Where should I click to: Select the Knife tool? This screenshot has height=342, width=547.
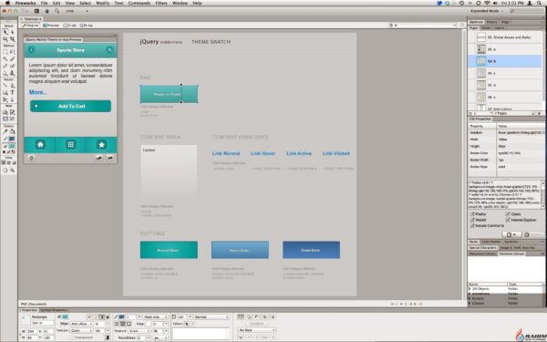pyautogui.click(x=12, y=99)
